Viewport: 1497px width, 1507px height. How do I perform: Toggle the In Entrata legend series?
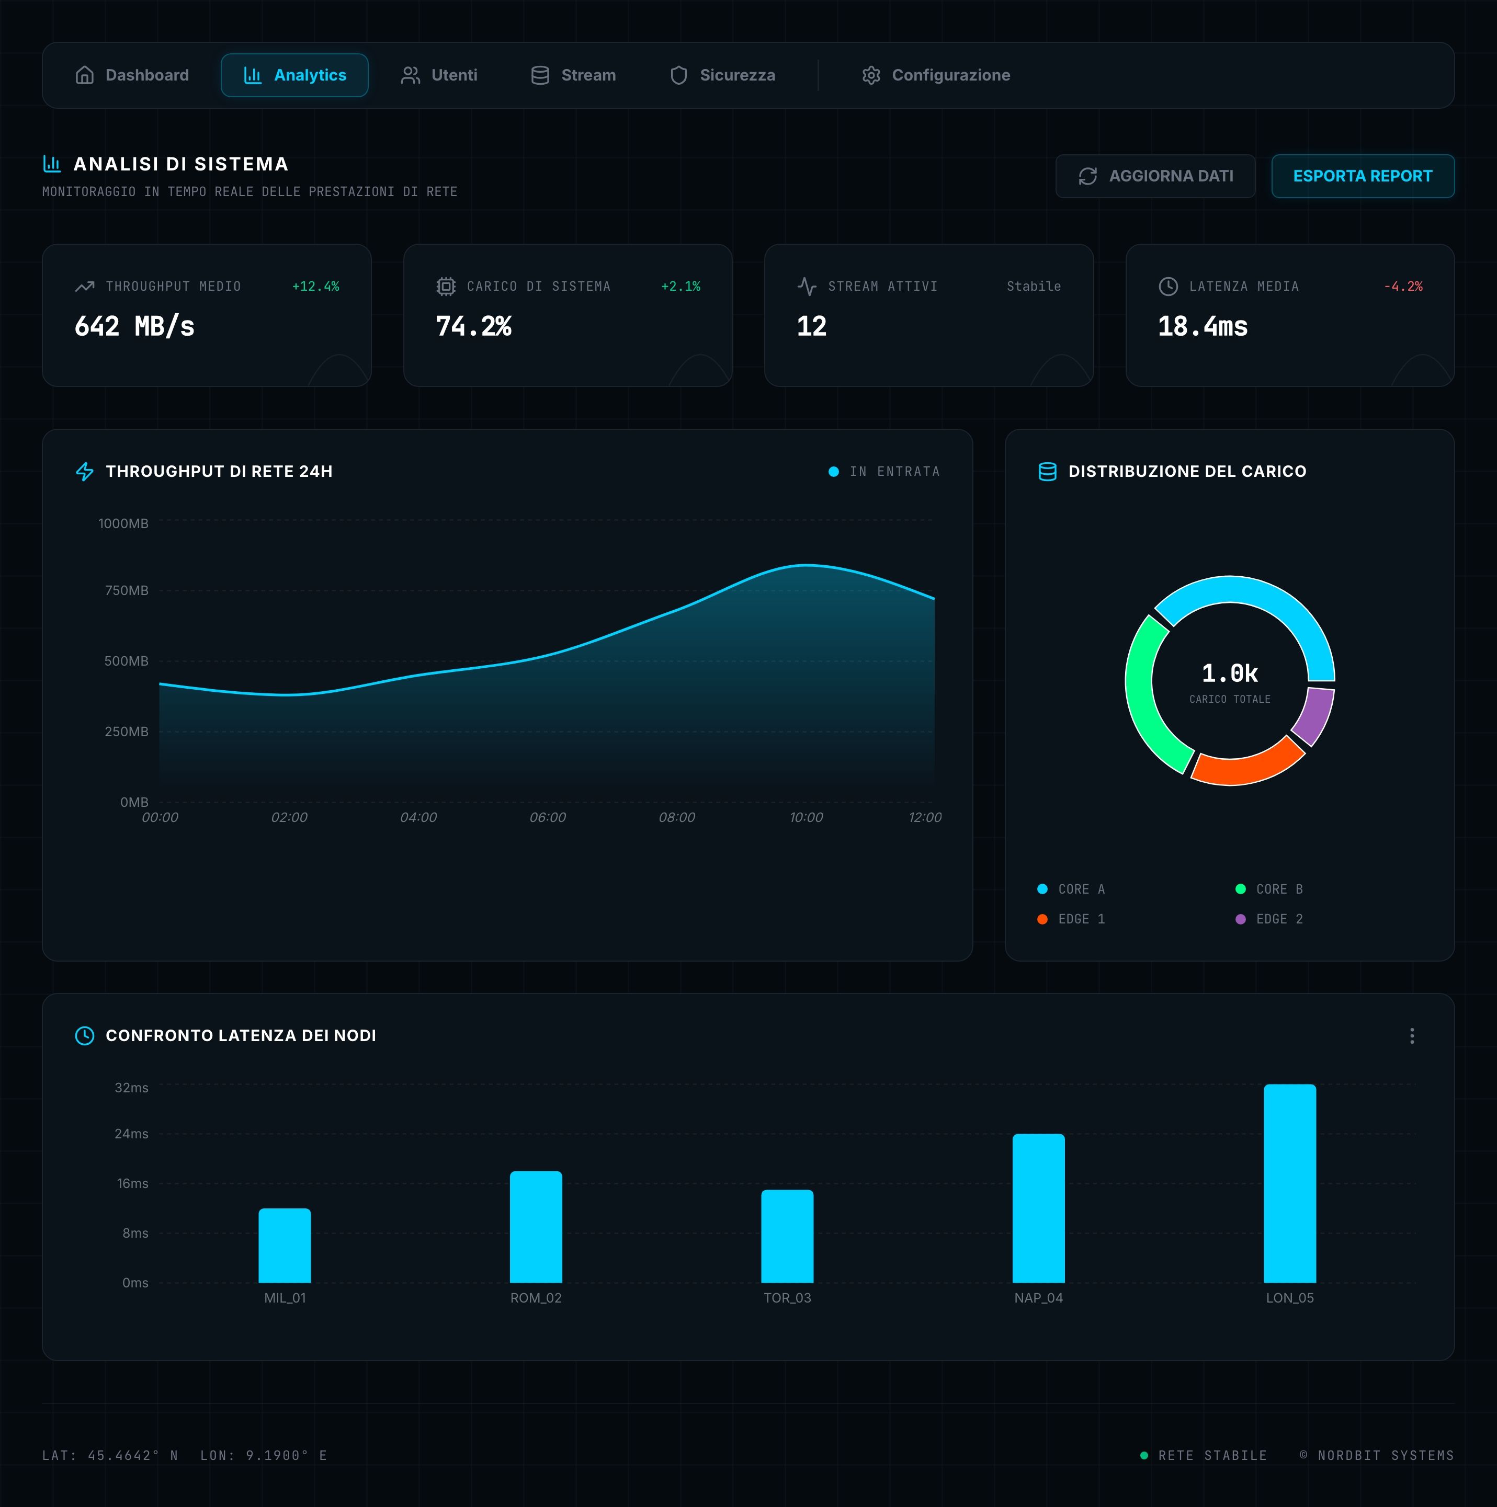[x=884, y=471]
